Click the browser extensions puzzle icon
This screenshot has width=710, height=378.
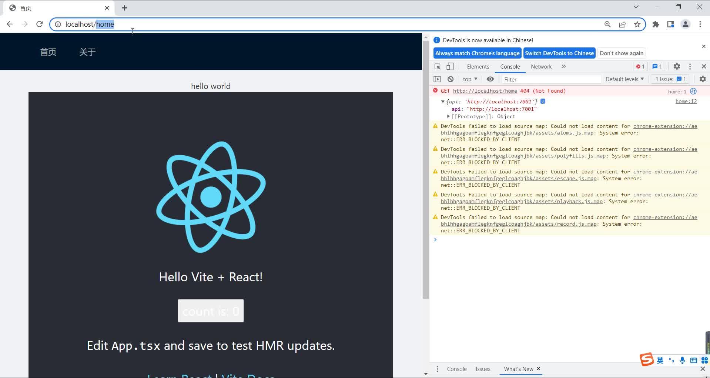(656, 24)
